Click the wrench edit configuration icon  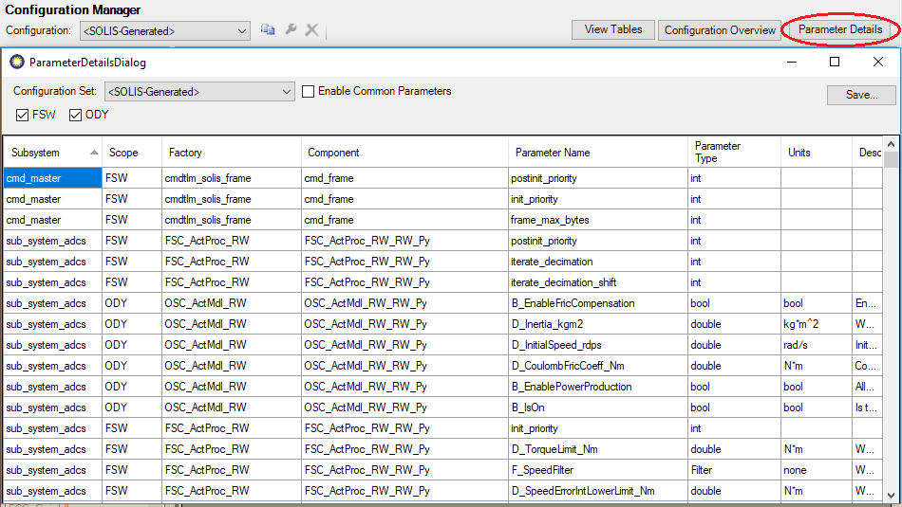click(291, 30)
